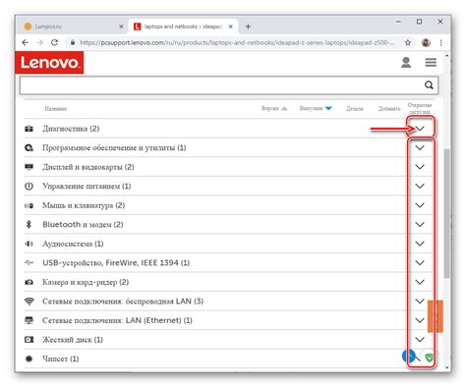
Task: Open the orange feedback side tab
Action: 436,316
